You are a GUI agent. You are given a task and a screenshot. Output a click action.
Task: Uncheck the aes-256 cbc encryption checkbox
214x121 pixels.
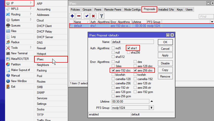[x=135, y=70]
